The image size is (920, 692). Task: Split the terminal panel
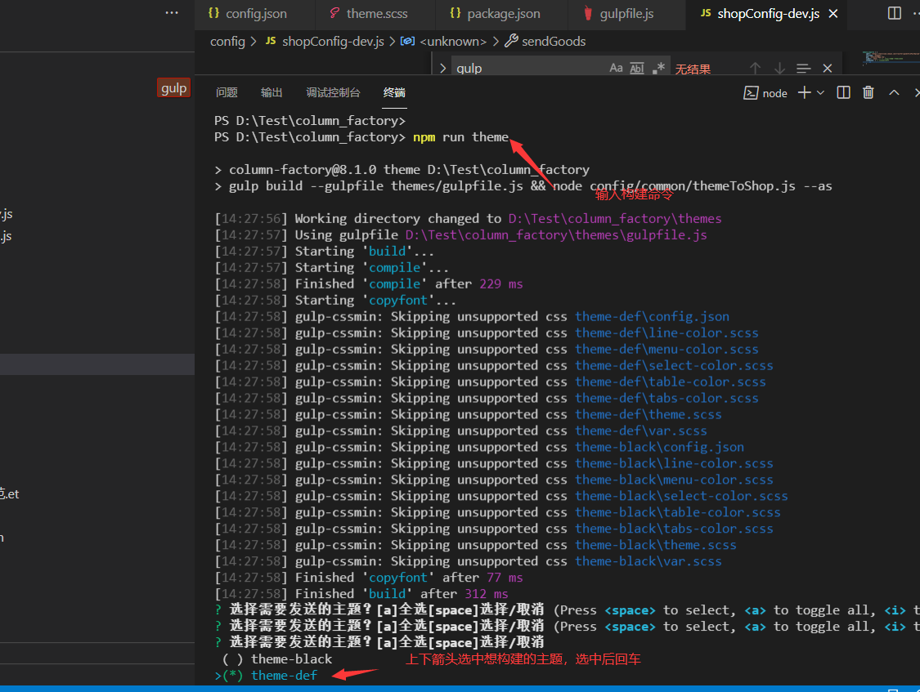coord(844,93)
